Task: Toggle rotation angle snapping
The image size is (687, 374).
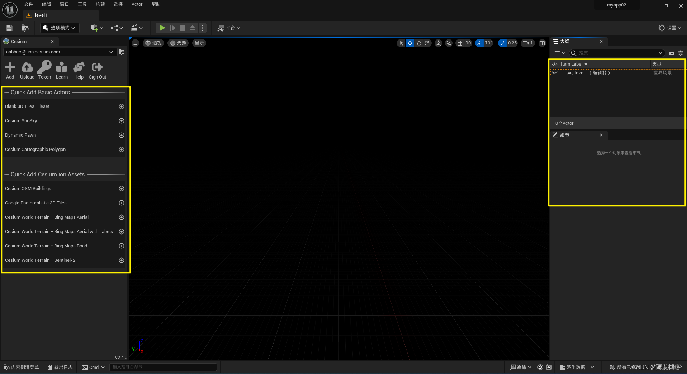Action: (479, 43)
